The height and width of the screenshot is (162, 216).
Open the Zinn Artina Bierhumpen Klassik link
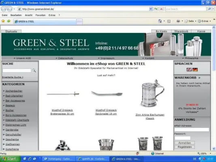(x=150, y=117)
